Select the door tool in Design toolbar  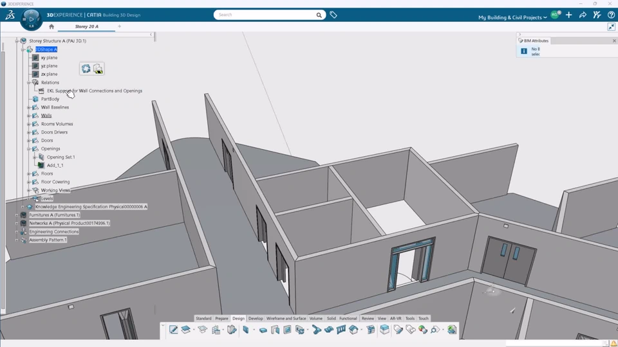tap(275, 330)
